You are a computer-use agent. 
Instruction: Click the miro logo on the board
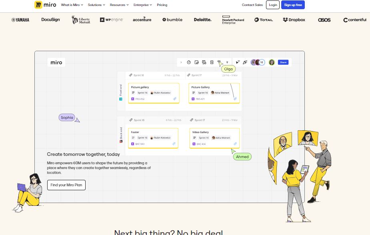click(x=56, y=62)
